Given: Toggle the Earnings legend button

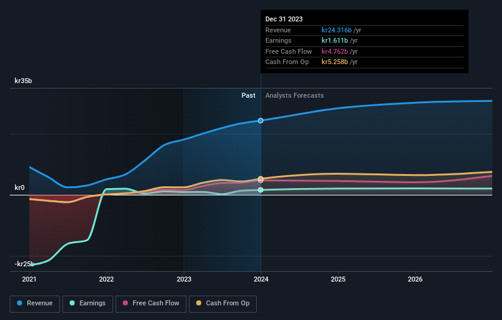Looking at the screenshot, I should tap(87, 304).
